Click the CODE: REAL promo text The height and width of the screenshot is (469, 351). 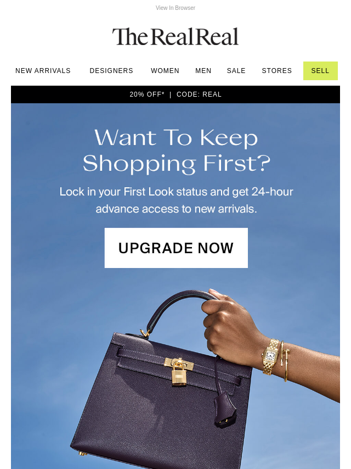coord(199,94)
